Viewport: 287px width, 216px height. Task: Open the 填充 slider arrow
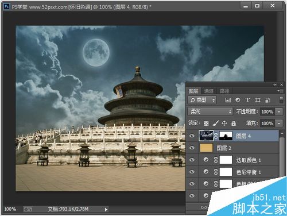point(279,124)
